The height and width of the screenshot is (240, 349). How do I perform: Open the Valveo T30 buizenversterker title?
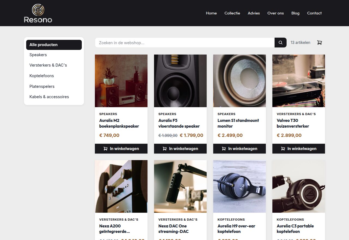[293, 123]
